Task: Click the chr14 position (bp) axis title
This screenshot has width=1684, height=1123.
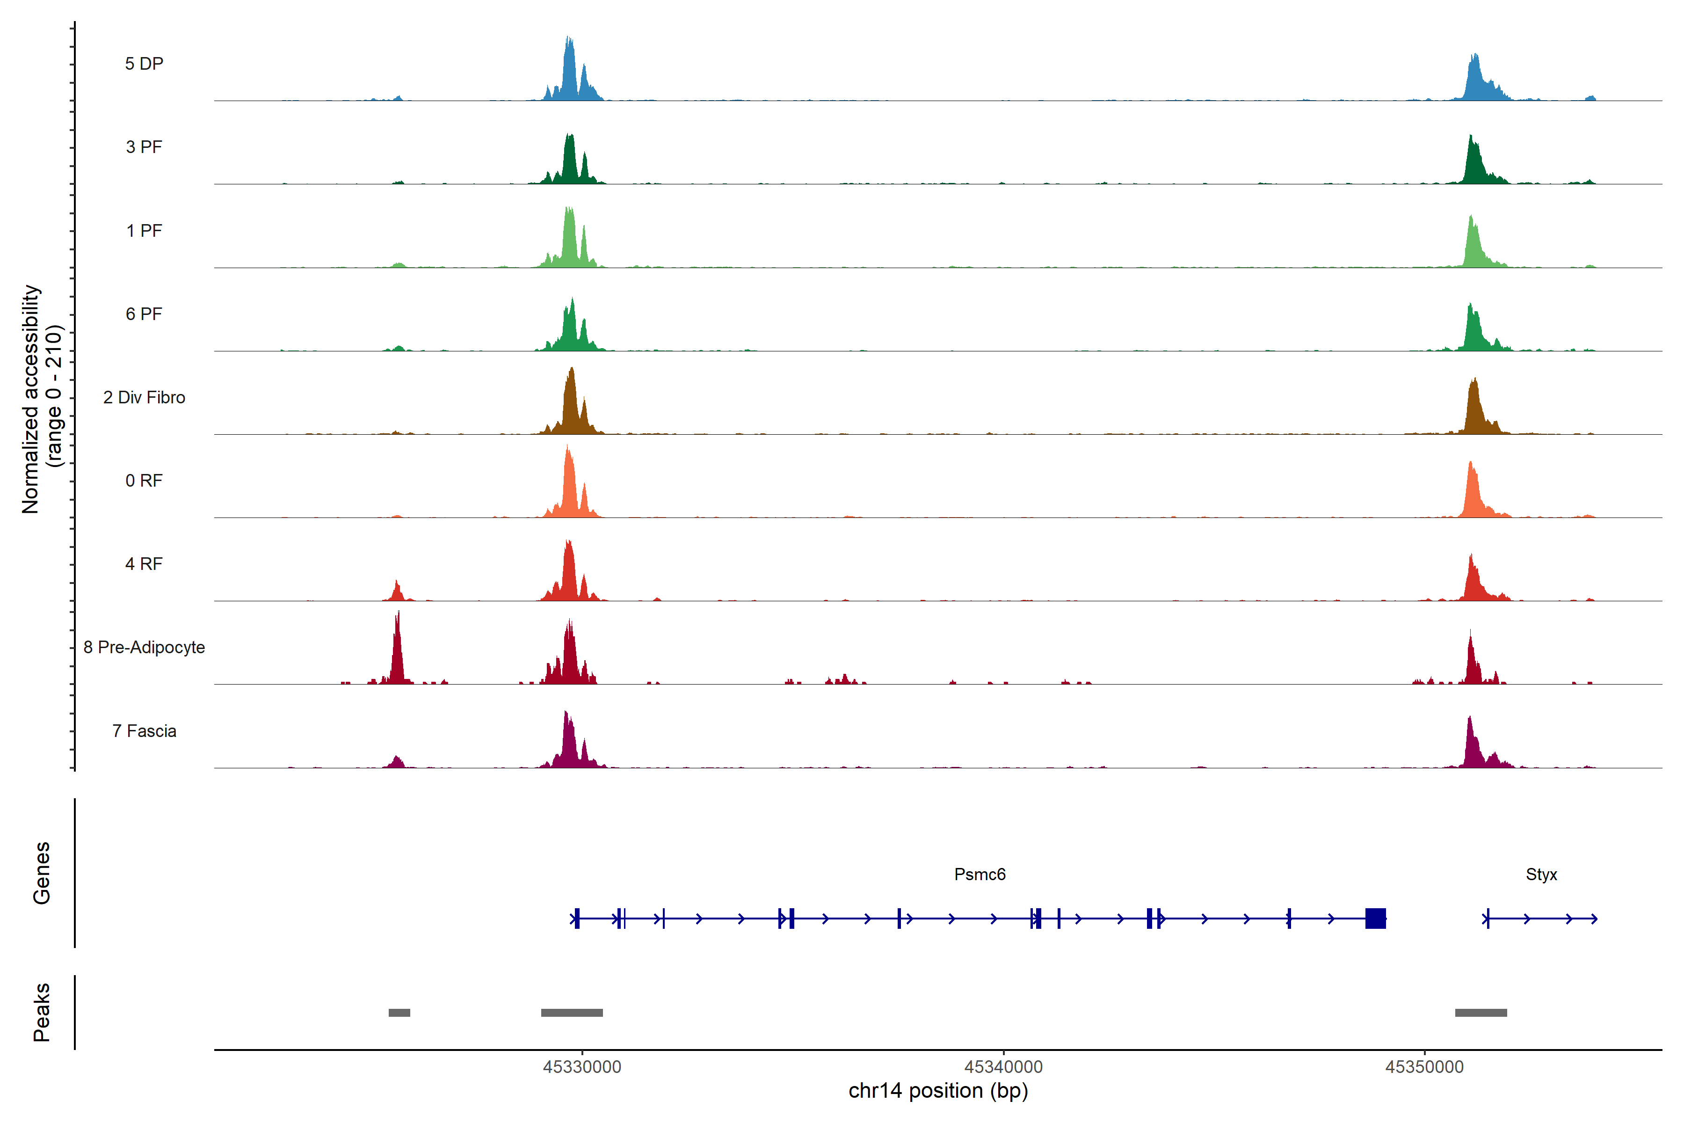Action: pyautogui.click(x=938, y=1091)
